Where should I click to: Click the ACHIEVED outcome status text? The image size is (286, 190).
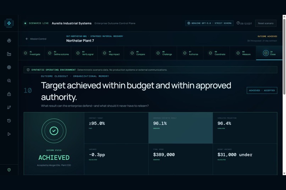click(x=54, y=158)
